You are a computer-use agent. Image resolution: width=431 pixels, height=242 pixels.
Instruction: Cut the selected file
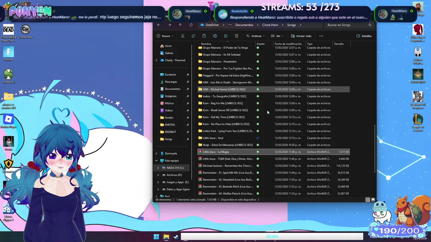(x=183, y=36)
